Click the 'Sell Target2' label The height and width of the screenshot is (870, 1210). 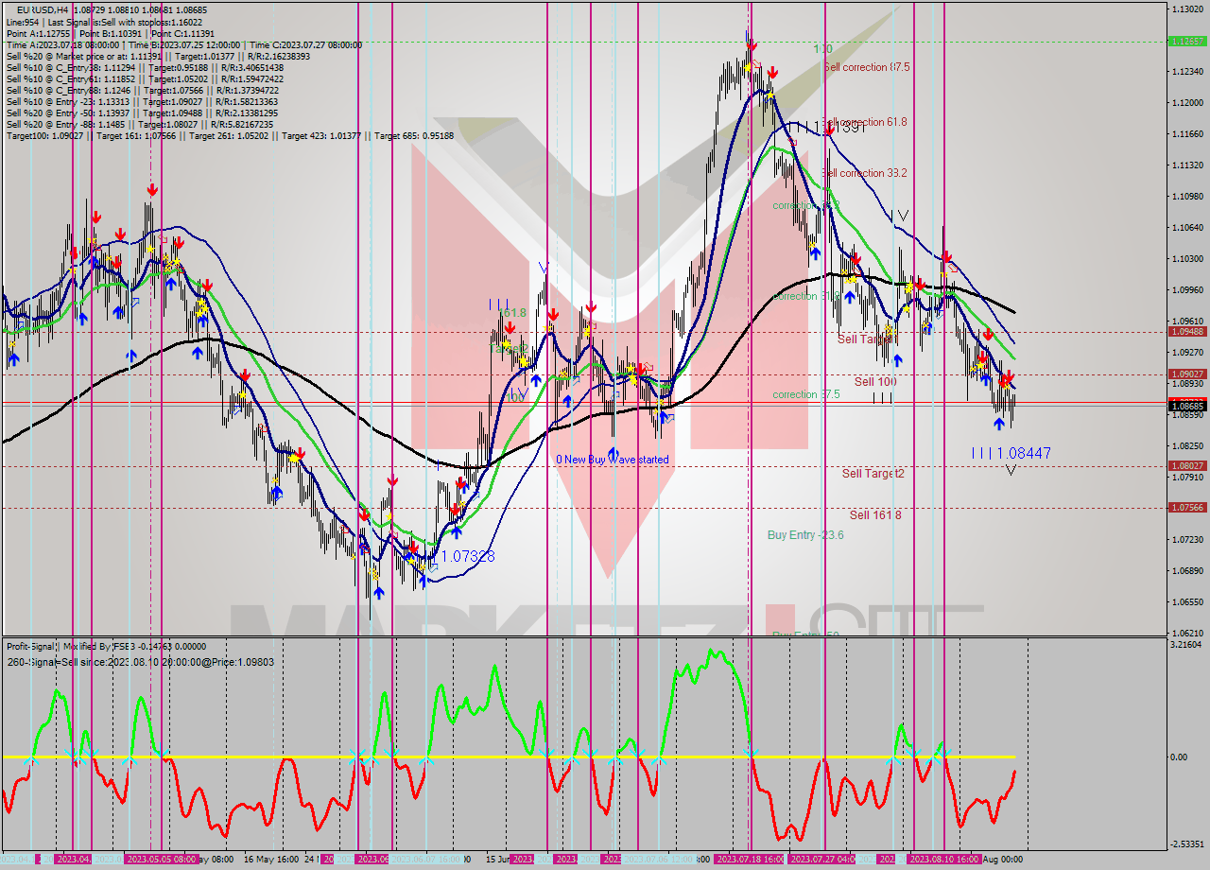873,473
